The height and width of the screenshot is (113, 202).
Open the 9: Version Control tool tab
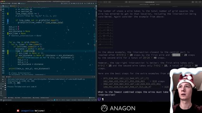point(27,98)
